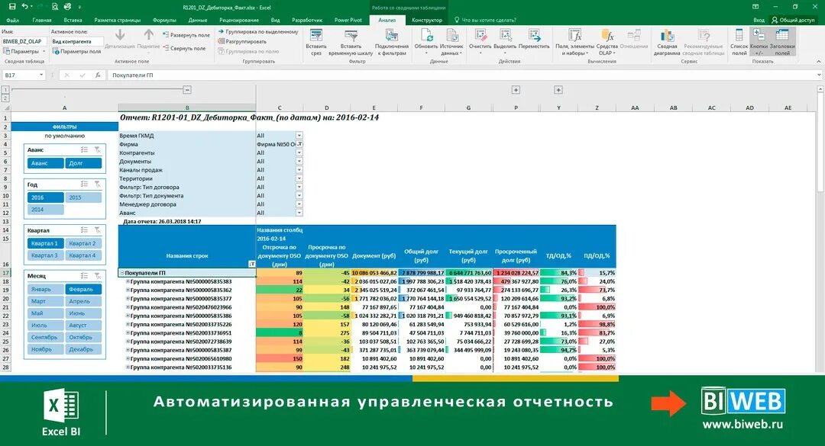Toggle Кнопки +/- display

tap(759, 42)
